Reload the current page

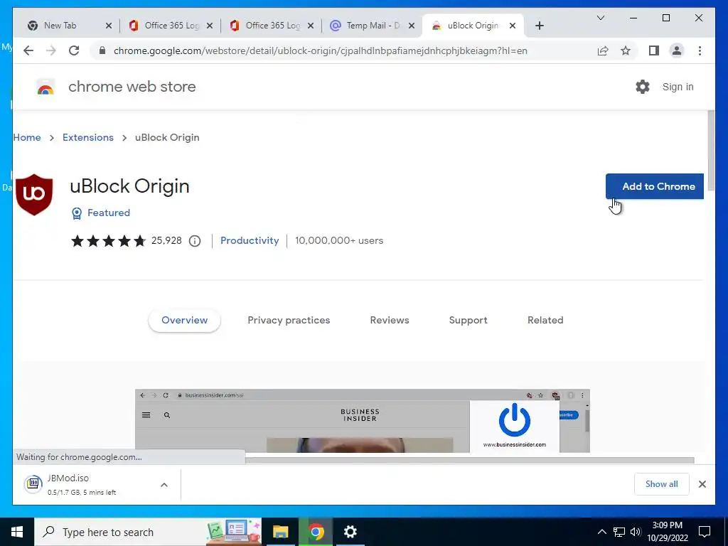tap(74, 50)
